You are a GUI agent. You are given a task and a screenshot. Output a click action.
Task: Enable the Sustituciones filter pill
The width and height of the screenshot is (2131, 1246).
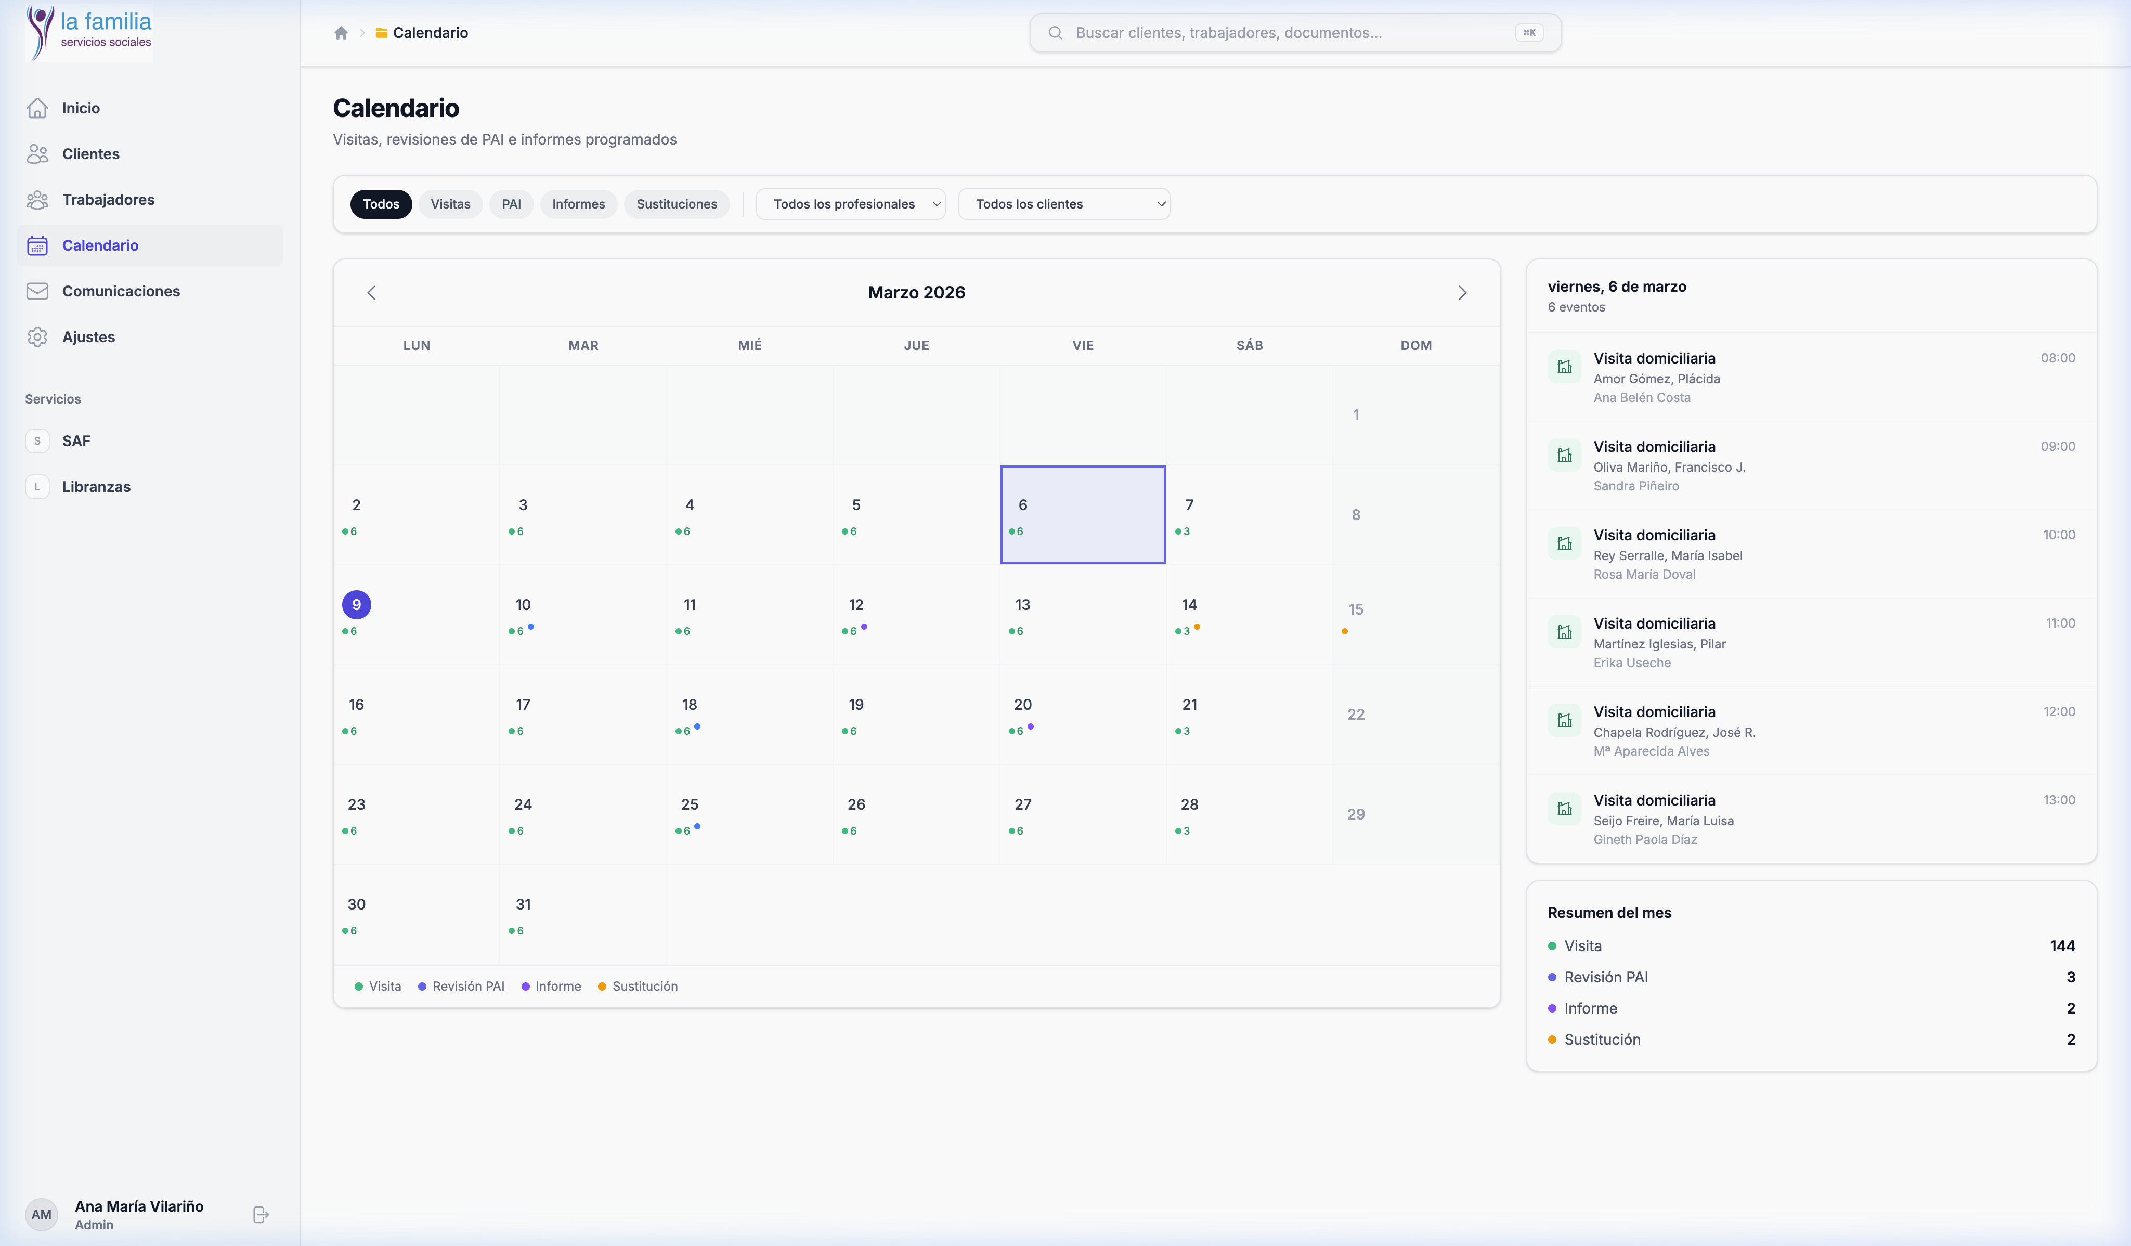[x=677, y=204]
